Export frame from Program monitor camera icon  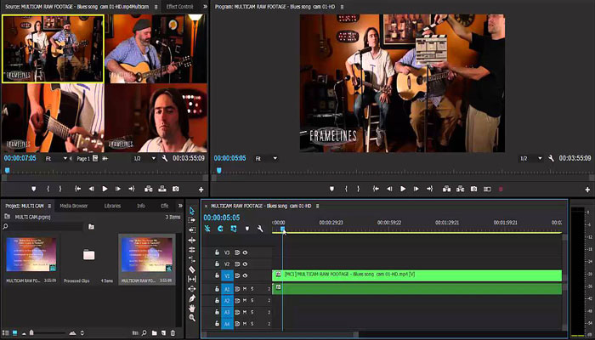pos(473,189)
